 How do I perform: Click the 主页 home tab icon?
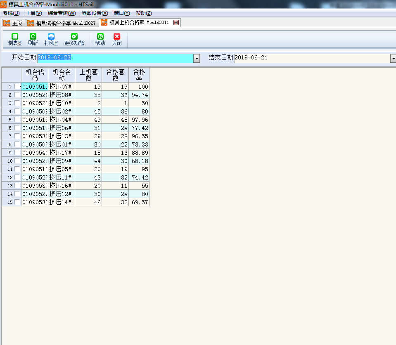[7, 23]
